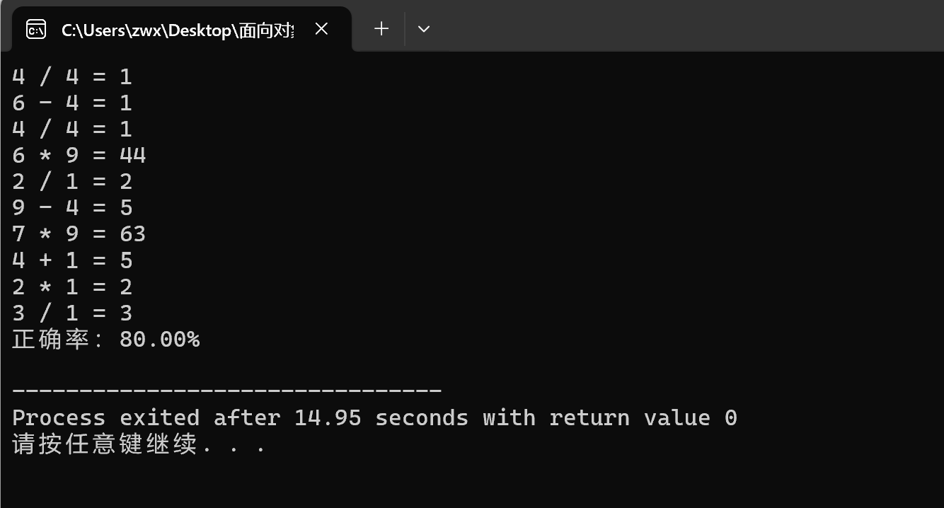Click the answer 63 in the output
The height and width of the screenshot is (508, 944).
[x=133, y=234]
